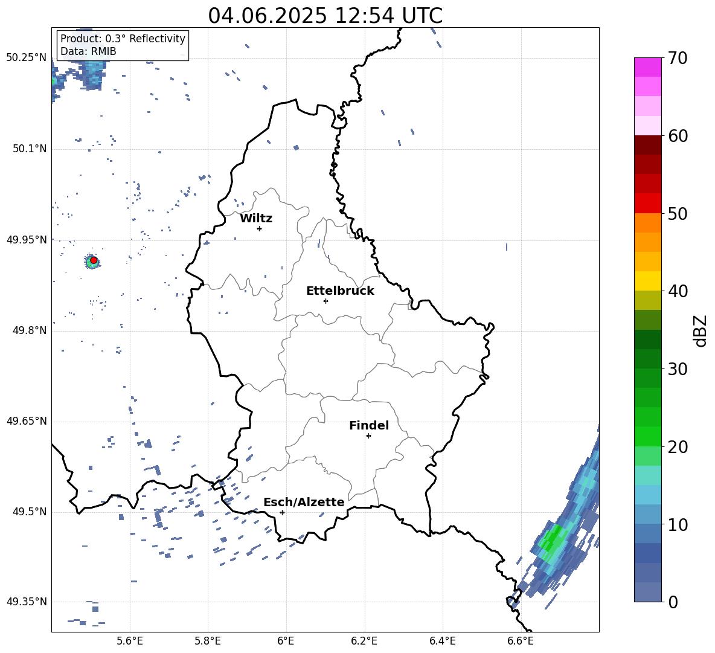The height and width of the screenshot is (653, 715).
Task: Click the bright red colorbar swatch above 50
Action: tap(647, 204)
